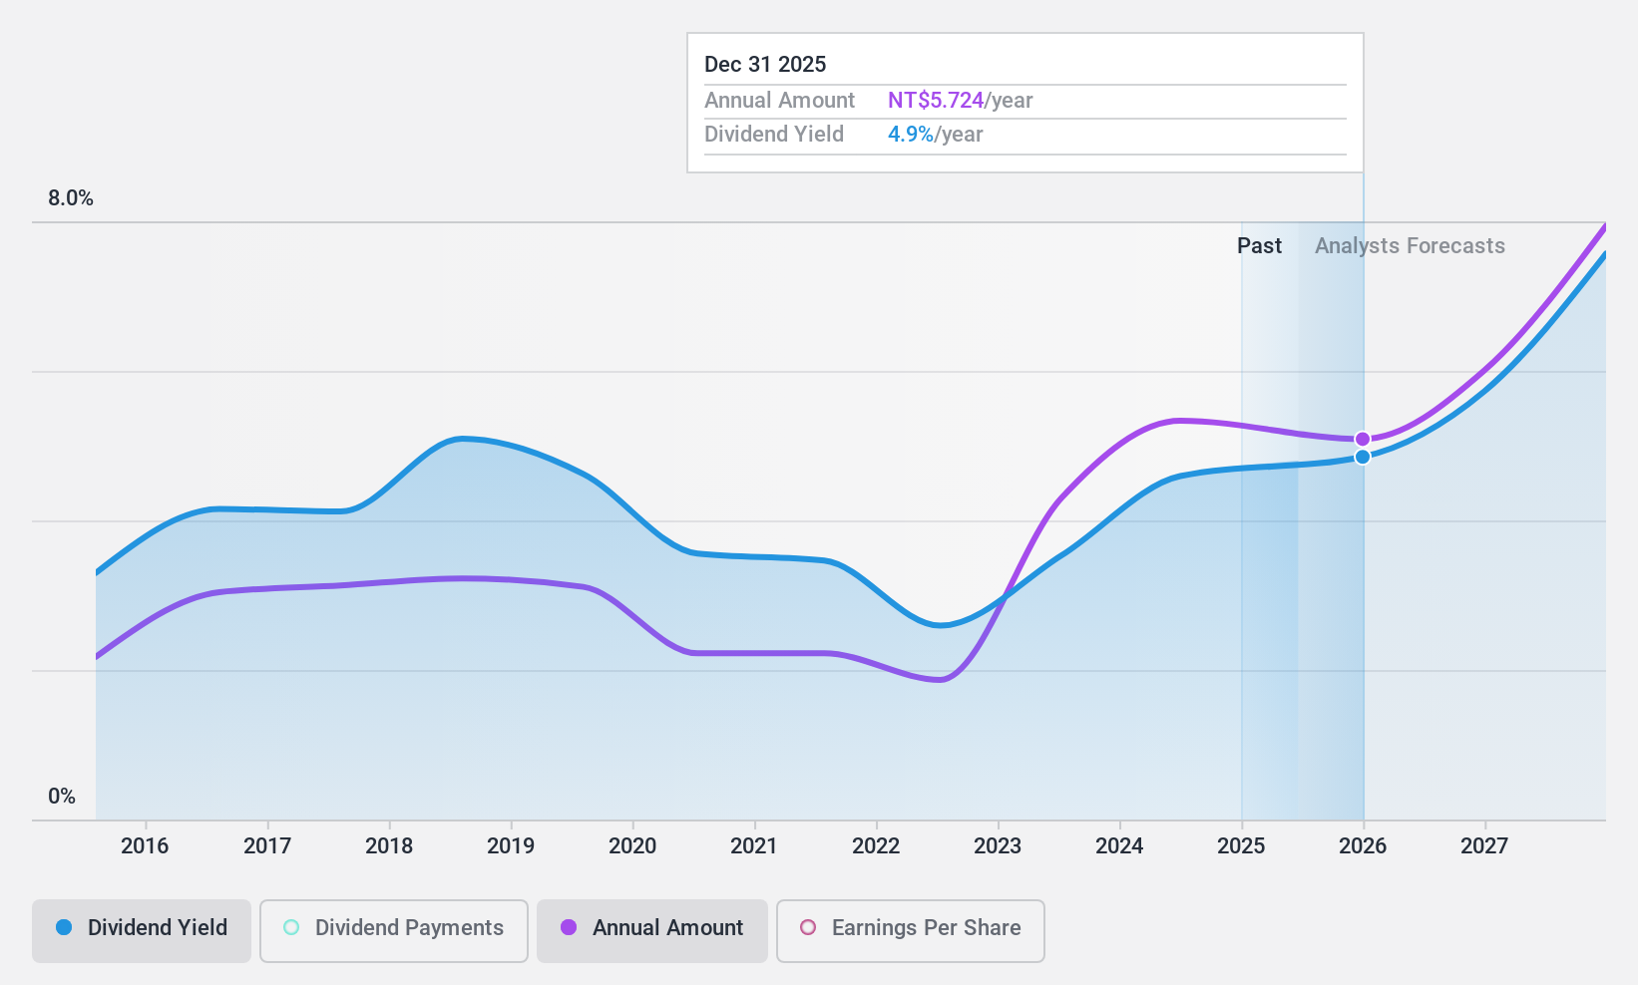Screen dimensions: 1638x985
Task: Click the 2016 x-axis label
Action: 145,846
